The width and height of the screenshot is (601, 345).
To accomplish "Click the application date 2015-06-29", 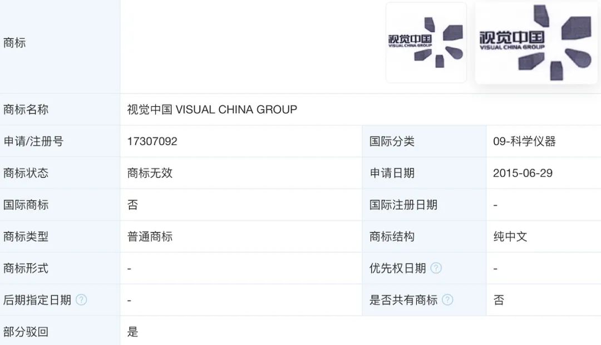I will click(523, 173).
